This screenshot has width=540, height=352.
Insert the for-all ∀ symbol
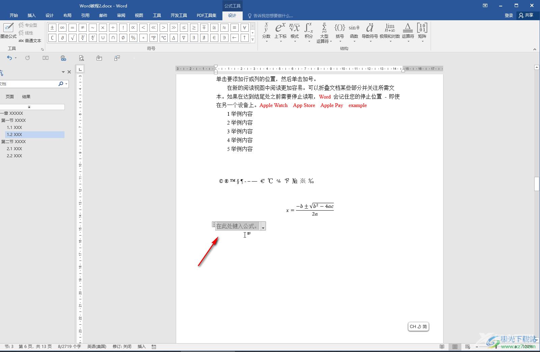(244, 28)
